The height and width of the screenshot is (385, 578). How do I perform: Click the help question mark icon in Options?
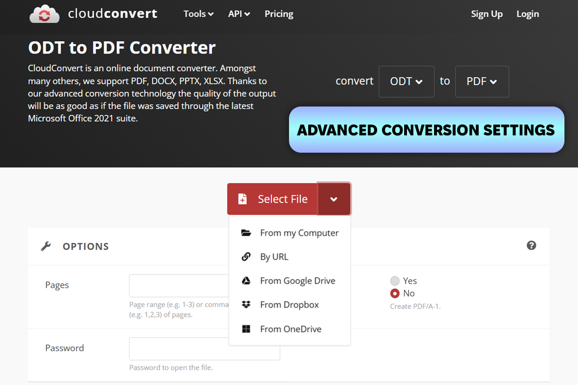tap(531, 246)
